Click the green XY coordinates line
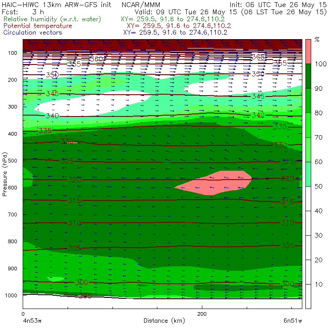 coord(173,19)
